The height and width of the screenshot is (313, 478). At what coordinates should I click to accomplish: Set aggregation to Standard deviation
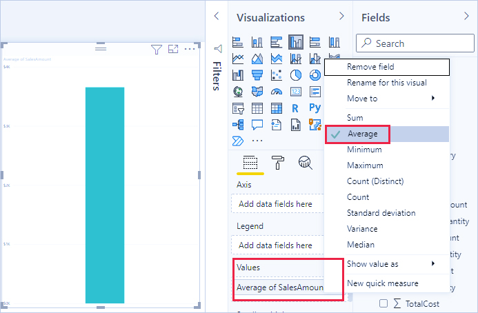tap(387, 213)
